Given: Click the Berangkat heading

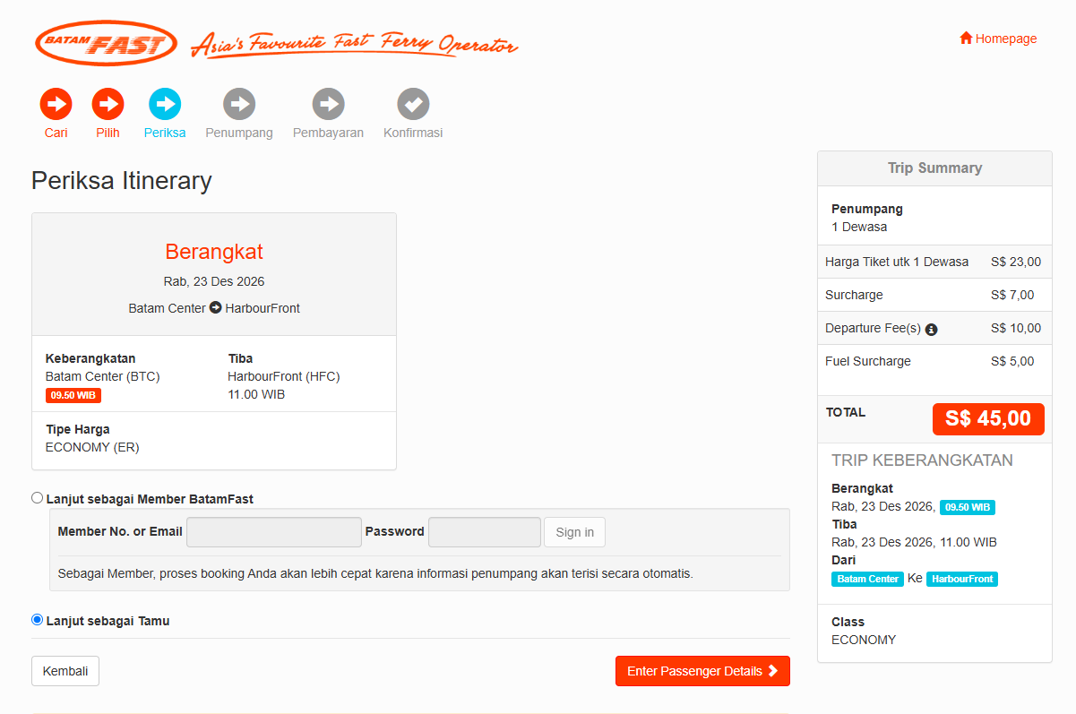Looking at the screenshot, I should tap(214, 252).
